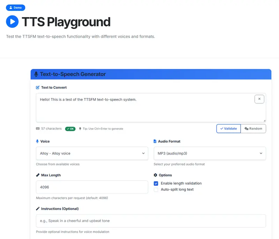Image resolution: width=279 pixels, height=239 pixels.
Task: Click the blue play logo icon
Action: tap(12, 22)
